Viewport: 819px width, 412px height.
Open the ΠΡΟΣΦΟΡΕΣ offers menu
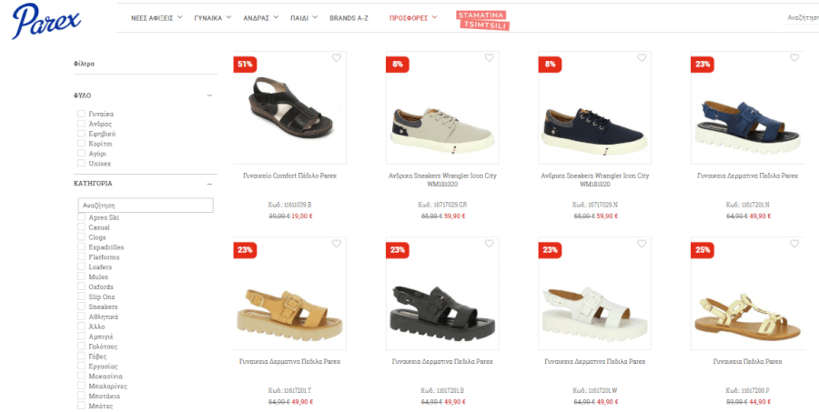[x=412, y=18]
